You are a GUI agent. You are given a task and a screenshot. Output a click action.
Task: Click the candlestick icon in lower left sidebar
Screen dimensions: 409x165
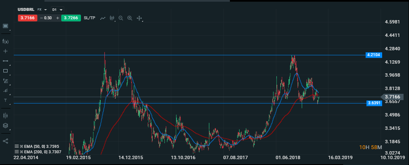click(5, 115)
